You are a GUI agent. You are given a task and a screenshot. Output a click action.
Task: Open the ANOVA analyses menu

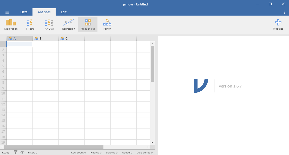click(x=49, y=25)
